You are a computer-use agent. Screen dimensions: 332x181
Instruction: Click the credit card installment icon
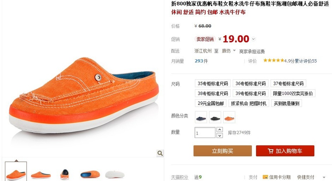click(265, 177)
